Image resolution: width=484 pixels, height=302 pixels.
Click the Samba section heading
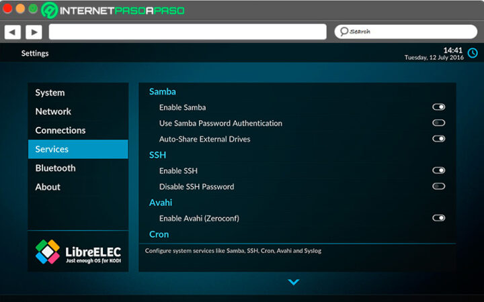pyautogui.click(x=163, y=91)
